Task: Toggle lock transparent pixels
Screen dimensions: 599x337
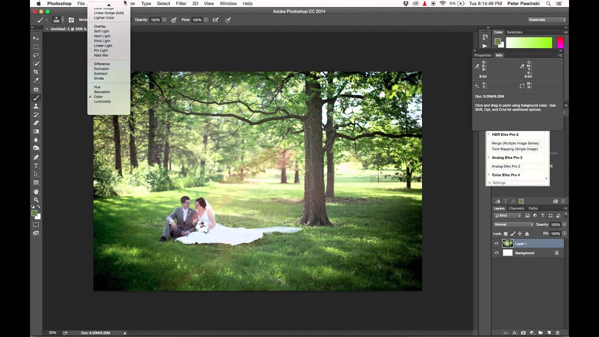Action: [x=506, y=234]
